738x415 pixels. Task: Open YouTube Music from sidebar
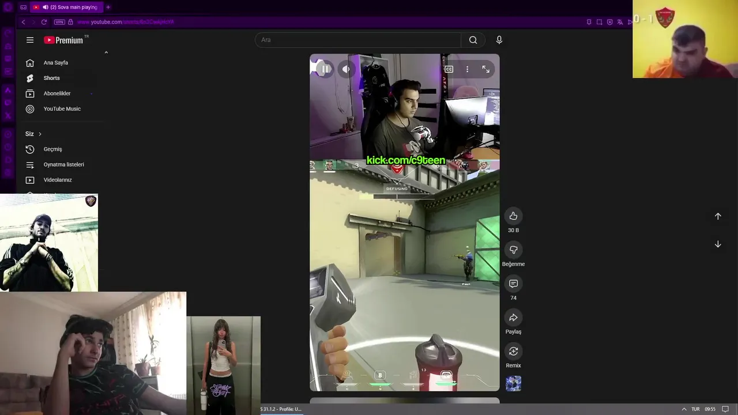[62, 109]
